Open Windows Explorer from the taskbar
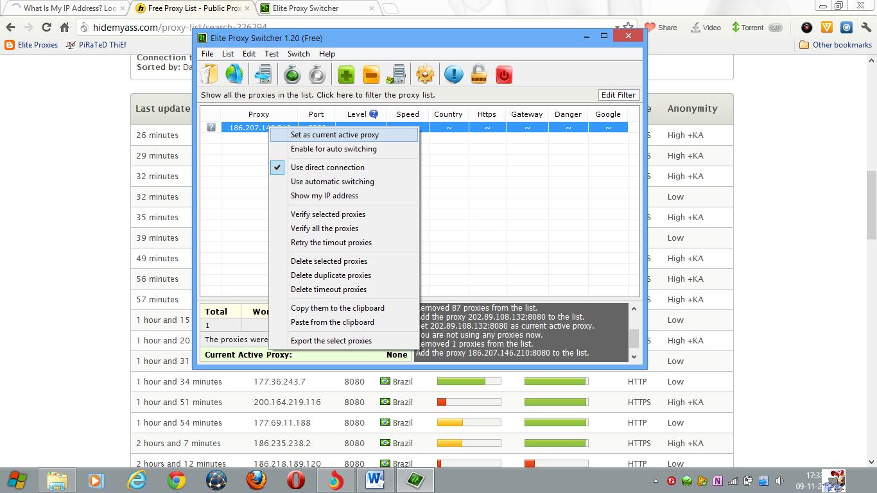The width and height of the screenshot is (877, 493). click(57, 480)
